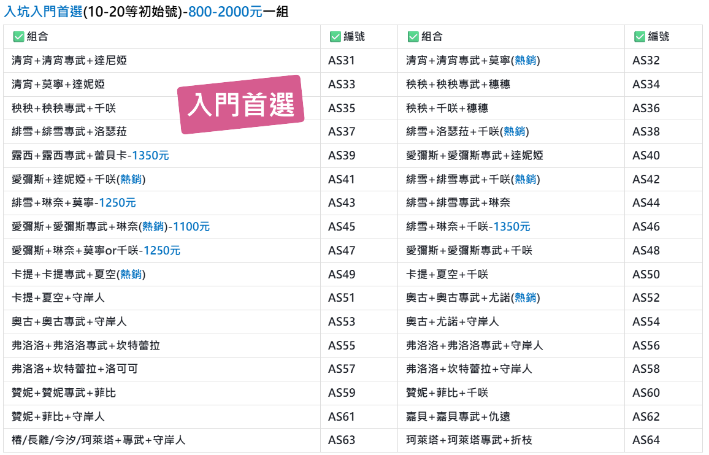Click the 1350元 price in AS39 row
The height and width of the screenshot is (455, 709).
pyautogui.click(x=151, y=156)
